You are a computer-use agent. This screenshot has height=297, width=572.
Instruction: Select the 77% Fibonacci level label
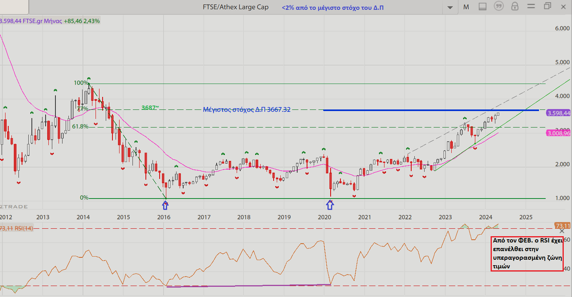pyautogui.click(x=83, y=109)
